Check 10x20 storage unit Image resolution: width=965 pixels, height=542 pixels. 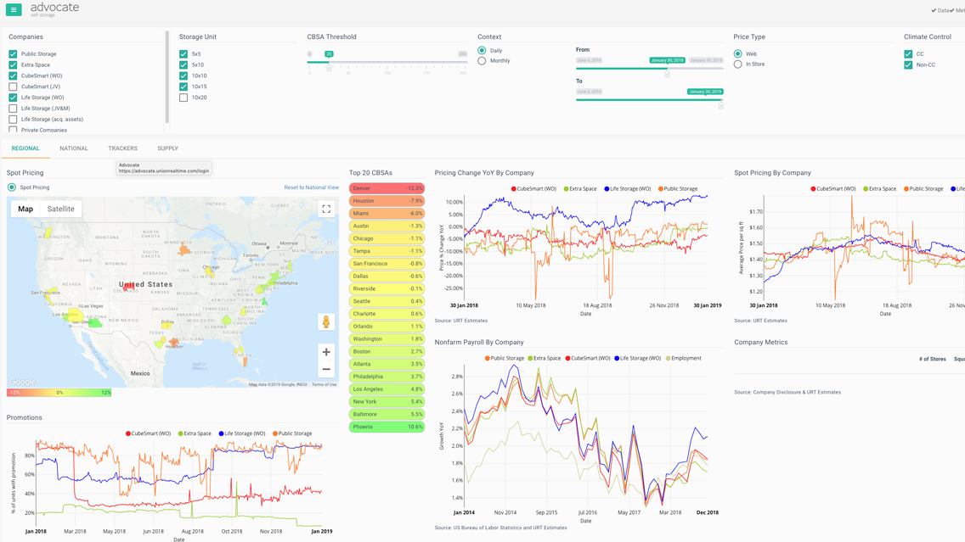183,97
